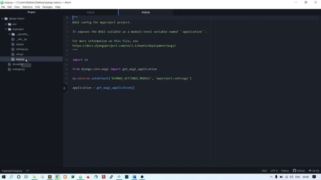Open the GitHub panel from status bar

(x=299, y=171)
